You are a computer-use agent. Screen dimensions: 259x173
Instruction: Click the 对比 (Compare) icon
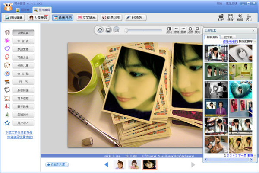(x=169, y=30)
